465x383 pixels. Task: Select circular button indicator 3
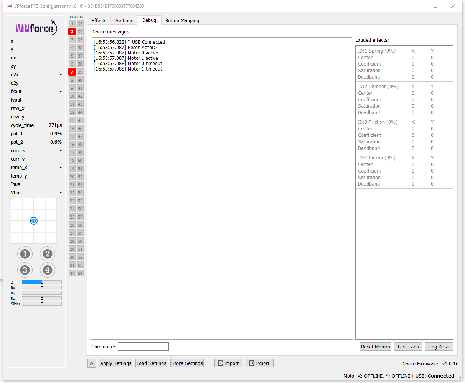[x=25, y=270]
